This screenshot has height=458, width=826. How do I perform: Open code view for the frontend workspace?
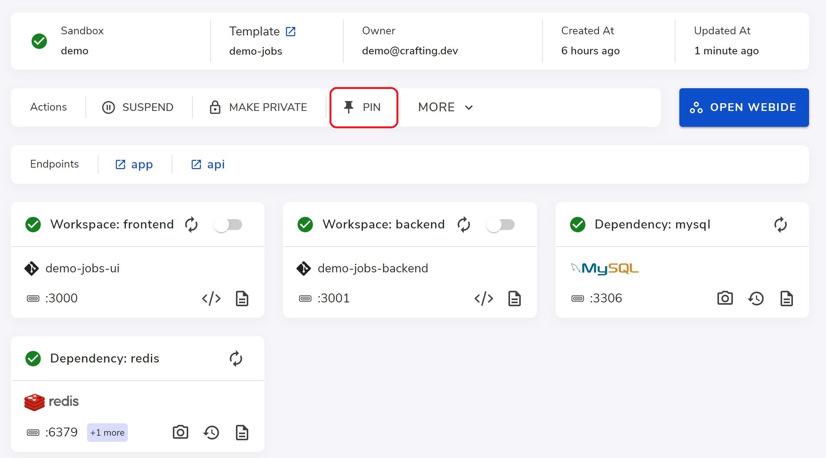coord(211,299)
